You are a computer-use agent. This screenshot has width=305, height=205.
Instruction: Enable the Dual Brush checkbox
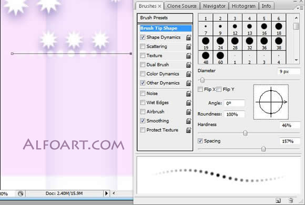143,65
